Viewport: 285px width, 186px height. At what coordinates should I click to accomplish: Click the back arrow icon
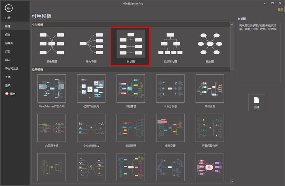click(x=9, y=8)
